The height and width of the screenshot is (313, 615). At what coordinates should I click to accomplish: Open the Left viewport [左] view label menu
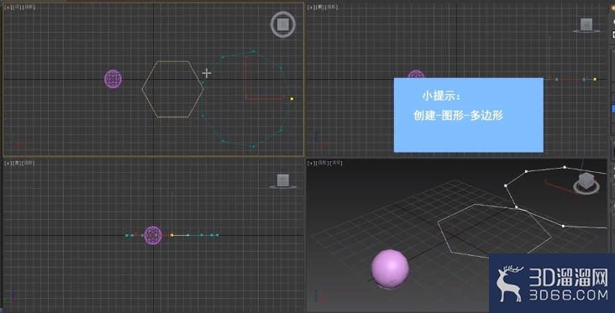pos(17,163)
